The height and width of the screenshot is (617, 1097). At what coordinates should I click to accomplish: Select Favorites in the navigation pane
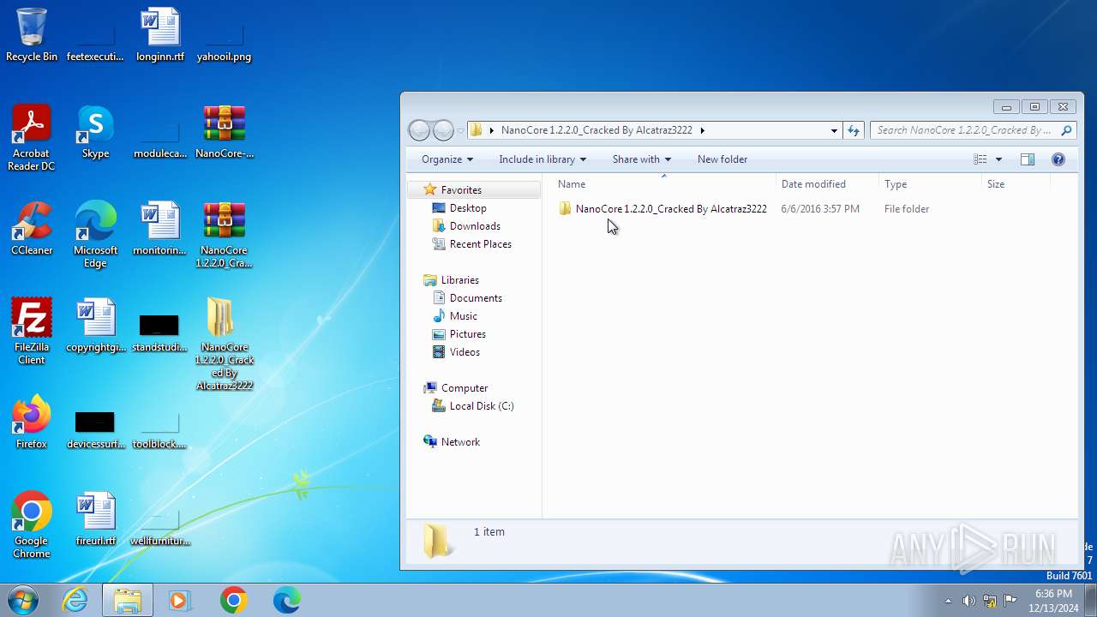coord(461,190)
